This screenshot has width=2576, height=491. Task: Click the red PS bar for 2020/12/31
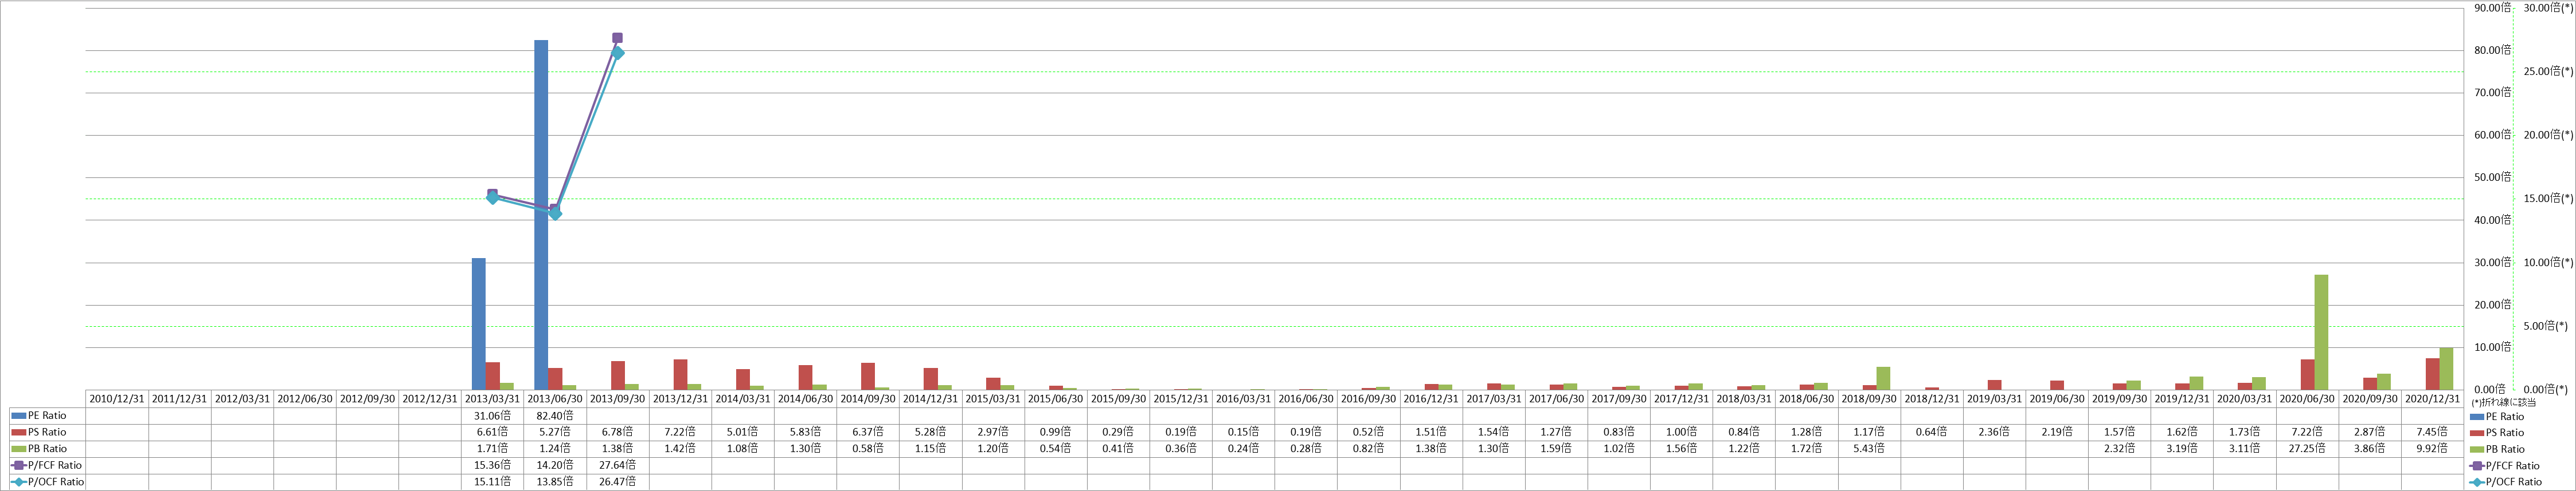pyautogui.click(x=2432, y=373)
